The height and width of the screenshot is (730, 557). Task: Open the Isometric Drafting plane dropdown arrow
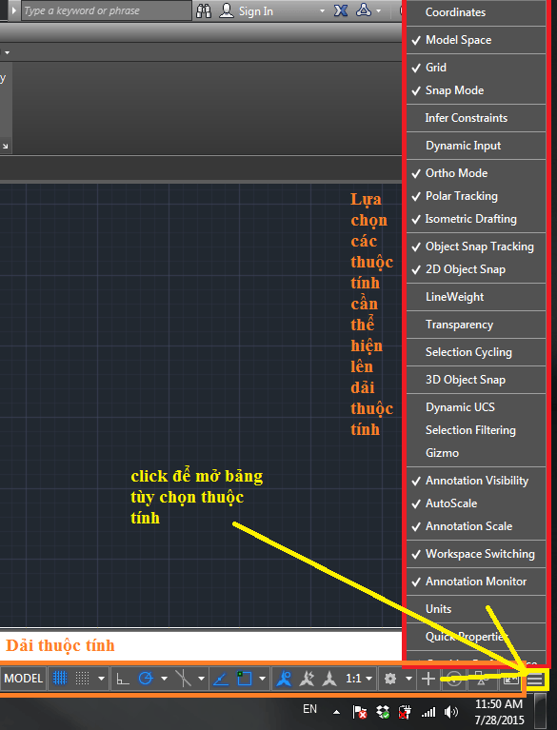201,679
